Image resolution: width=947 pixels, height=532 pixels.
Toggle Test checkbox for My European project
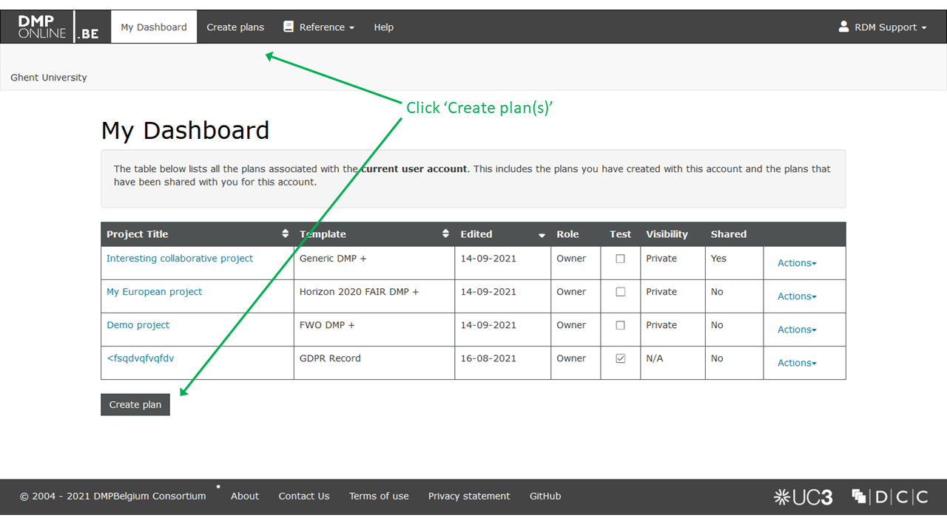pyautogui.click(x=620, y=292)
